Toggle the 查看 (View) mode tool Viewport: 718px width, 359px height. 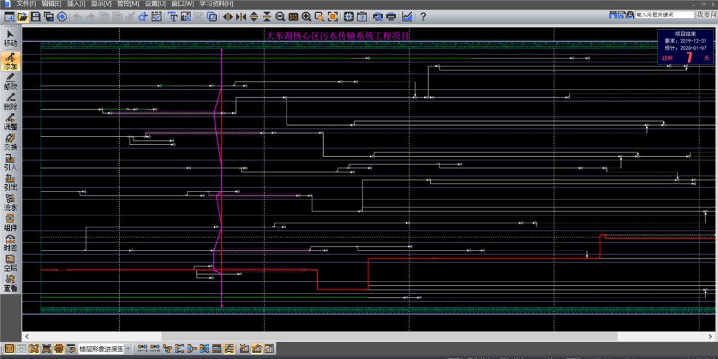(x=11, y=283)
